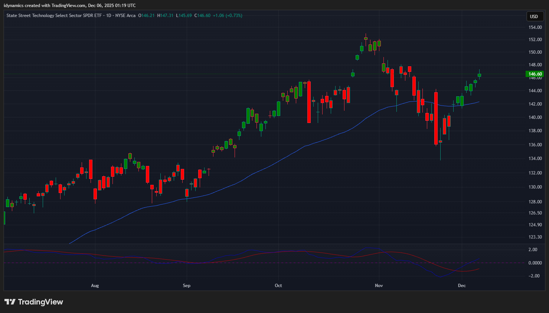
Task: Click the +1.06 (+0.73%) change value
Action: [x=228, y=16]
